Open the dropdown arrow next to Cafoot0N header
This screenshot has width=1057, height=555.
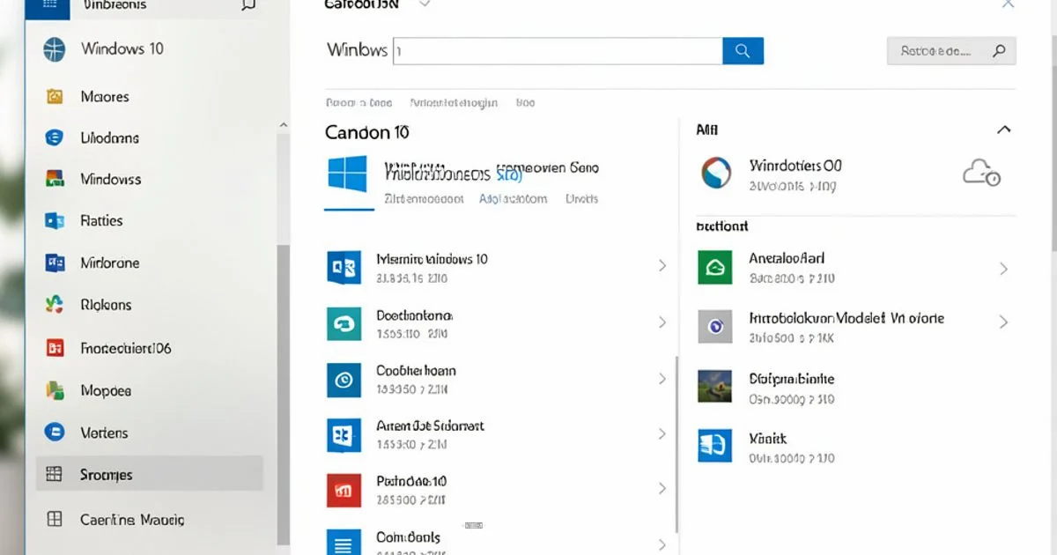(425, 4)
